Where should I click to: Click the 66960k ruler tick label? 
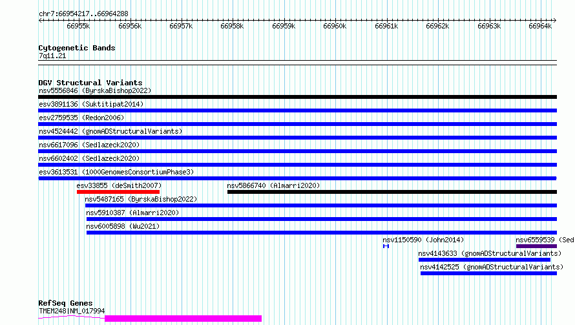click(x=335, y=26)
